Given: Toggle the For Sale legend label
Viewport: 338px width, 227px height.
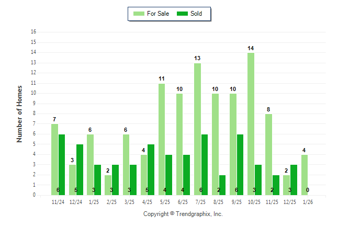Looking at the screenshot, I should 158,13.
